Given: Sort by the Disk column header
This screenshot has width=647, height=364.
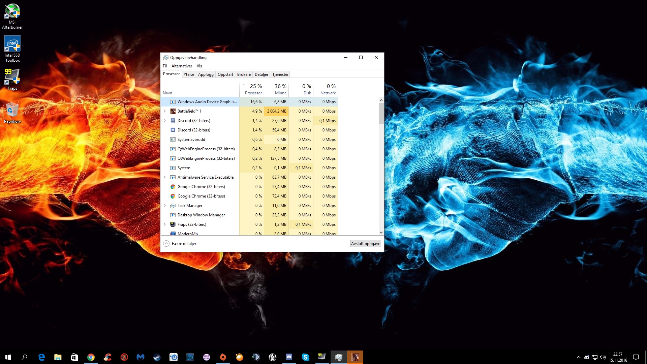Looking at the screenshot, I should point(301,90).
